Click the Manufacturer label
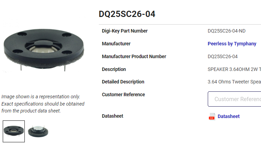Image resolution: width=261 pixels, height=162 pixels. (116, 44)
